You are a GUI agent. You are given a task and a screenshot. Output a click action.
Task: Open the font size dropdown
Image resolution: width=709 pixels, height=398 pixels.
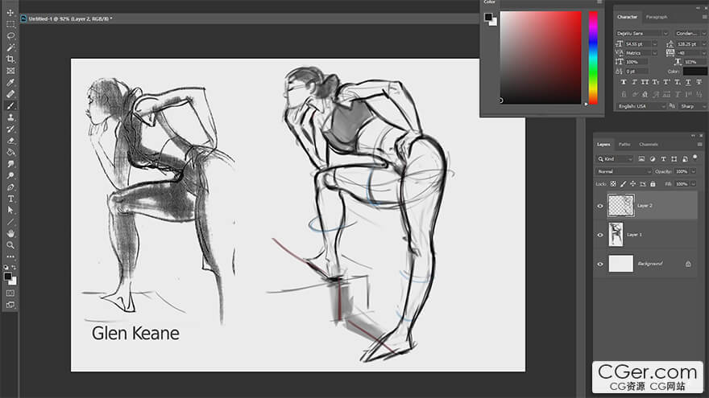click(654, 43)
